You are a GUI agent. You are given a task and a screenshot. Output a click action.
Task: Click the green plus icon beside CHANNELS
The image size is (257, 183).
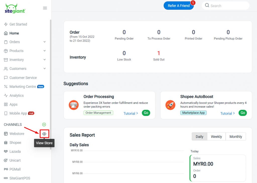[44, 125]
